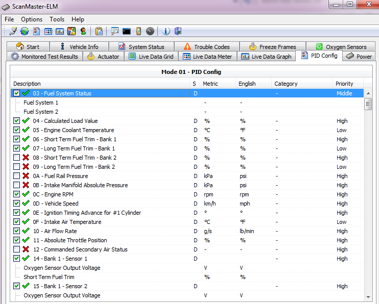Toggle the 0C - Engine RPM checkbox
Screen dimensions: 379x304
point(17,194)
